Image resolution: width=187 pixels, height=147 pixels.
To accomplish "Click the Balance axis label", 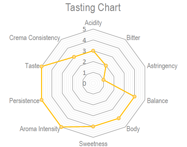I will click(x=157, y=101).
